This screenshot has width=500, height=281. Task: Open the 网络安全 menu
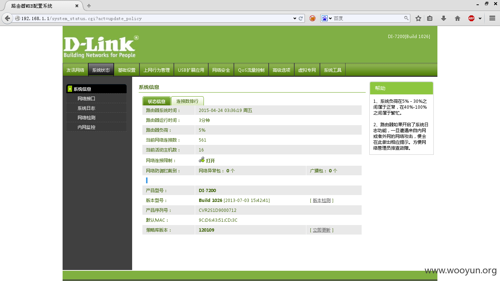tap(221, 70)
